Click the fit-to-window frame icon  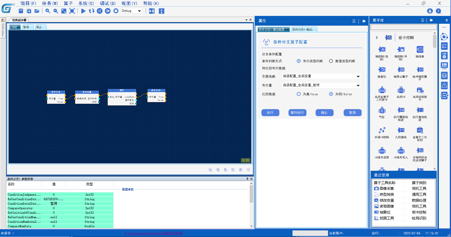tap(72, 11)
